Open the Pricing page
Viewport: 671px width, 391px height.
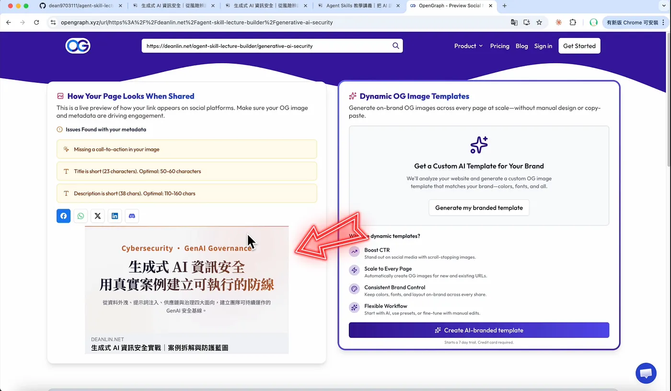499,46
